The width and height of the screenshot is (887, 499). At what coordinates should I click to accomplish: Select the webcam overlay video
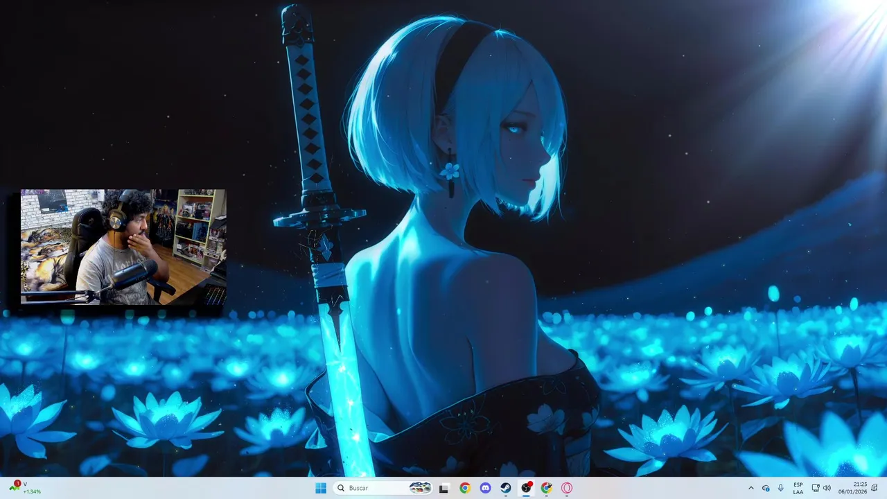tap(123, 247)
